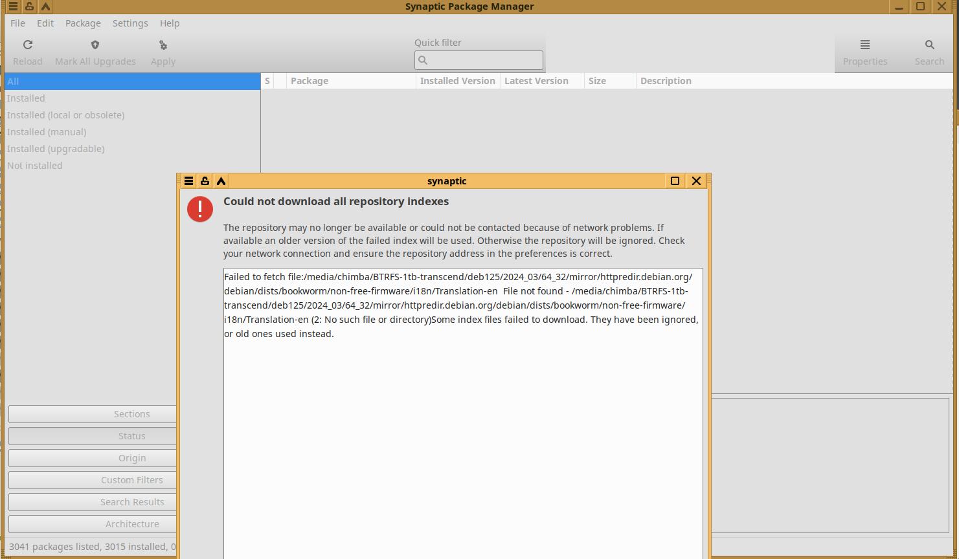The image size is (959, 559).
Task: Click the synaptic dialog's shade-up arrow icon
Action: click(x=221, y=181)
